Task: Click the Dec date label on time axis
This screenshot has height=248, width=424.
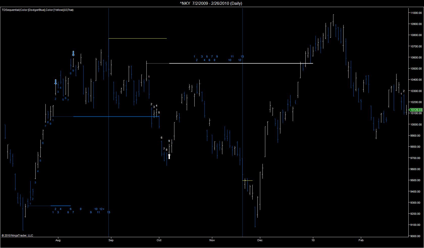Action: coord(260,240)
